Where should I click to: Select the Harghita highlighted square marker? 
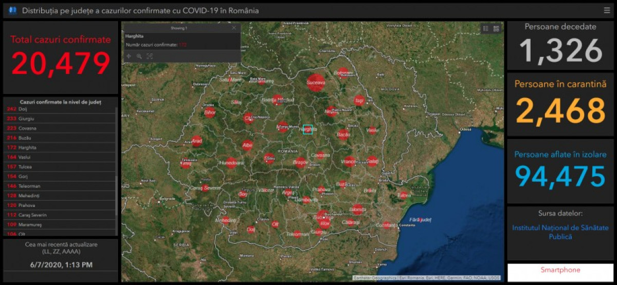(x=307, y=129)
